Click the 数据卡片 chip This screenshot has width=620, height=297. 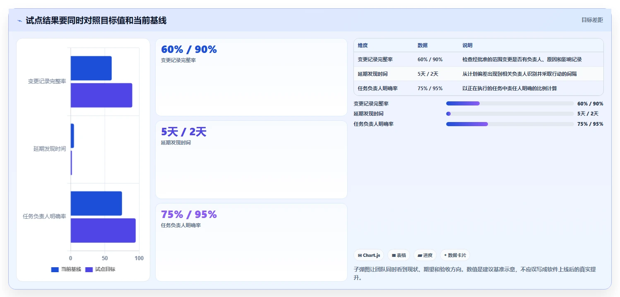pyautogui.click(x=455, y=255)
